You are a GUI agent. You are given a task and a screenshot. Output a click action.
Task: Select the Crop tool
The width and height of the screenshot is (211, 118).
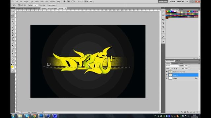pyautogui.click(x=13, y=22)
